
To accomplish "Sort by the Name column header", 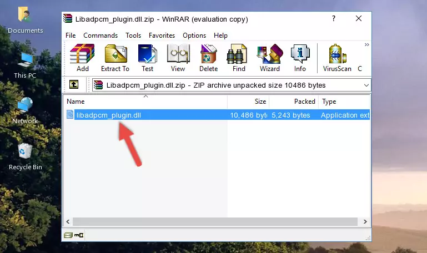I will coord(145,102).
